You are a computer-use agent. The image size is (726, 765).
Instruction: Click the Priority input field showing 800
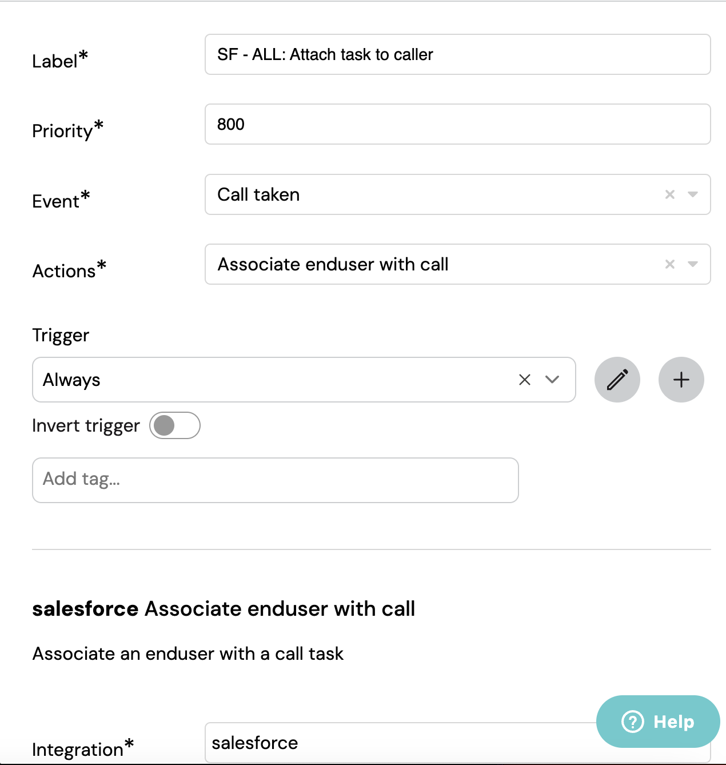click(458, 124)
